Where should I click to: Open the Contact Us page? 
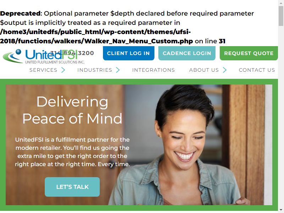pyautogui.click(x=257, y=70)
